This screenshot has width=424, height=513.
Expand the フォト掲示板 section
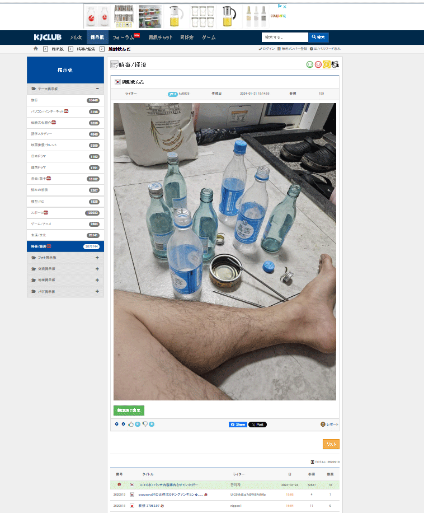tap(97, 258)
